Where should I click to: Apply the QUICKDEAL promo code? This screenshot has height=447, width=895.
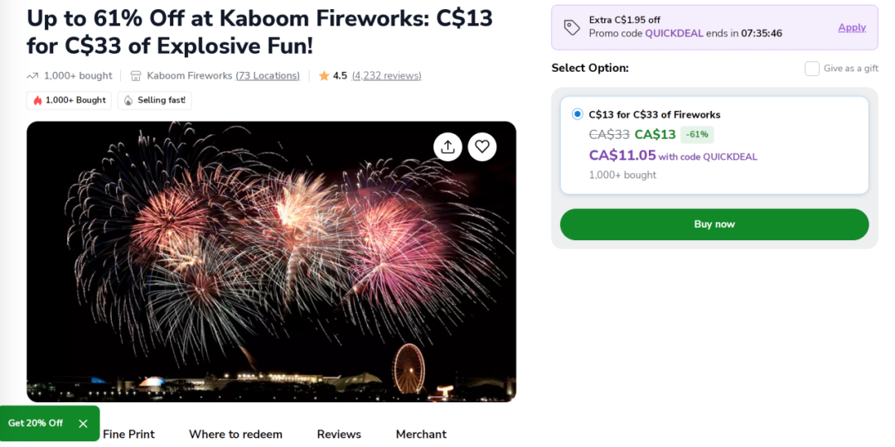852,27
